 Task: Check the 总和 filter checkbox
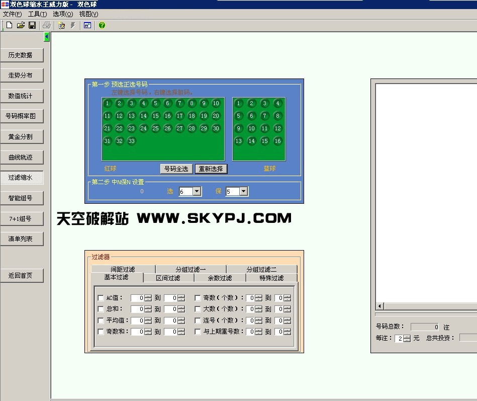[101, 309]
